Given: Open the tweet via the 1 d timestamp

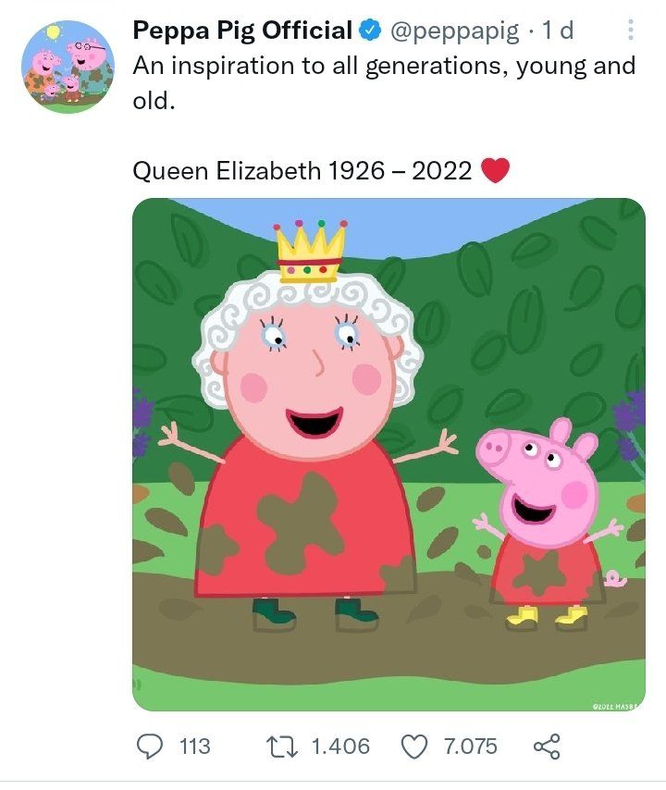Looking at the screenshot, I should [558, 31].
